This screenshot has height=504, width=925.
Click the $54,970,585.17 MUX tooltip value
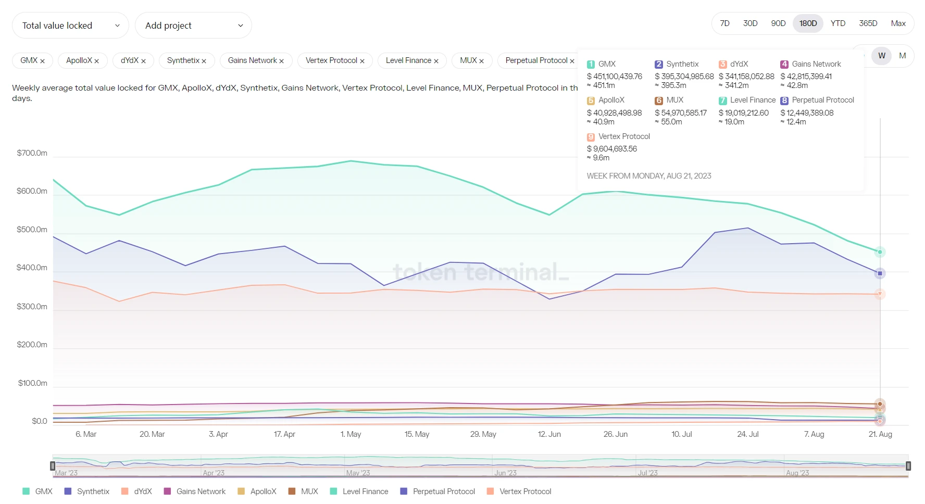[681, 113]
